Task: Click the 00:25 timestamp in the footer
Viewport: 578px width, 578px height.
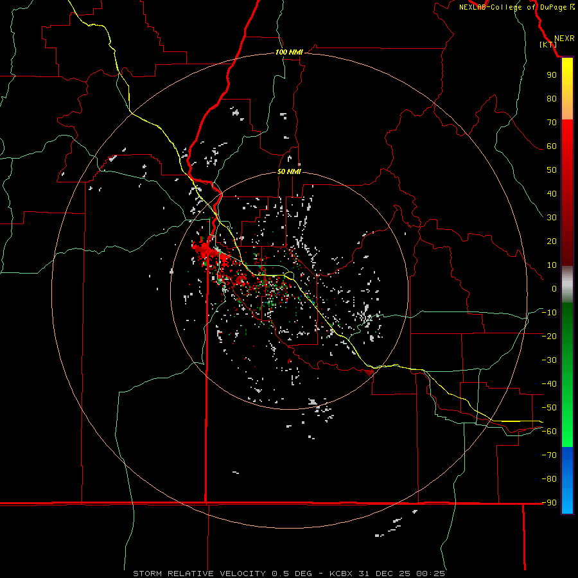Action: point(430,574)
